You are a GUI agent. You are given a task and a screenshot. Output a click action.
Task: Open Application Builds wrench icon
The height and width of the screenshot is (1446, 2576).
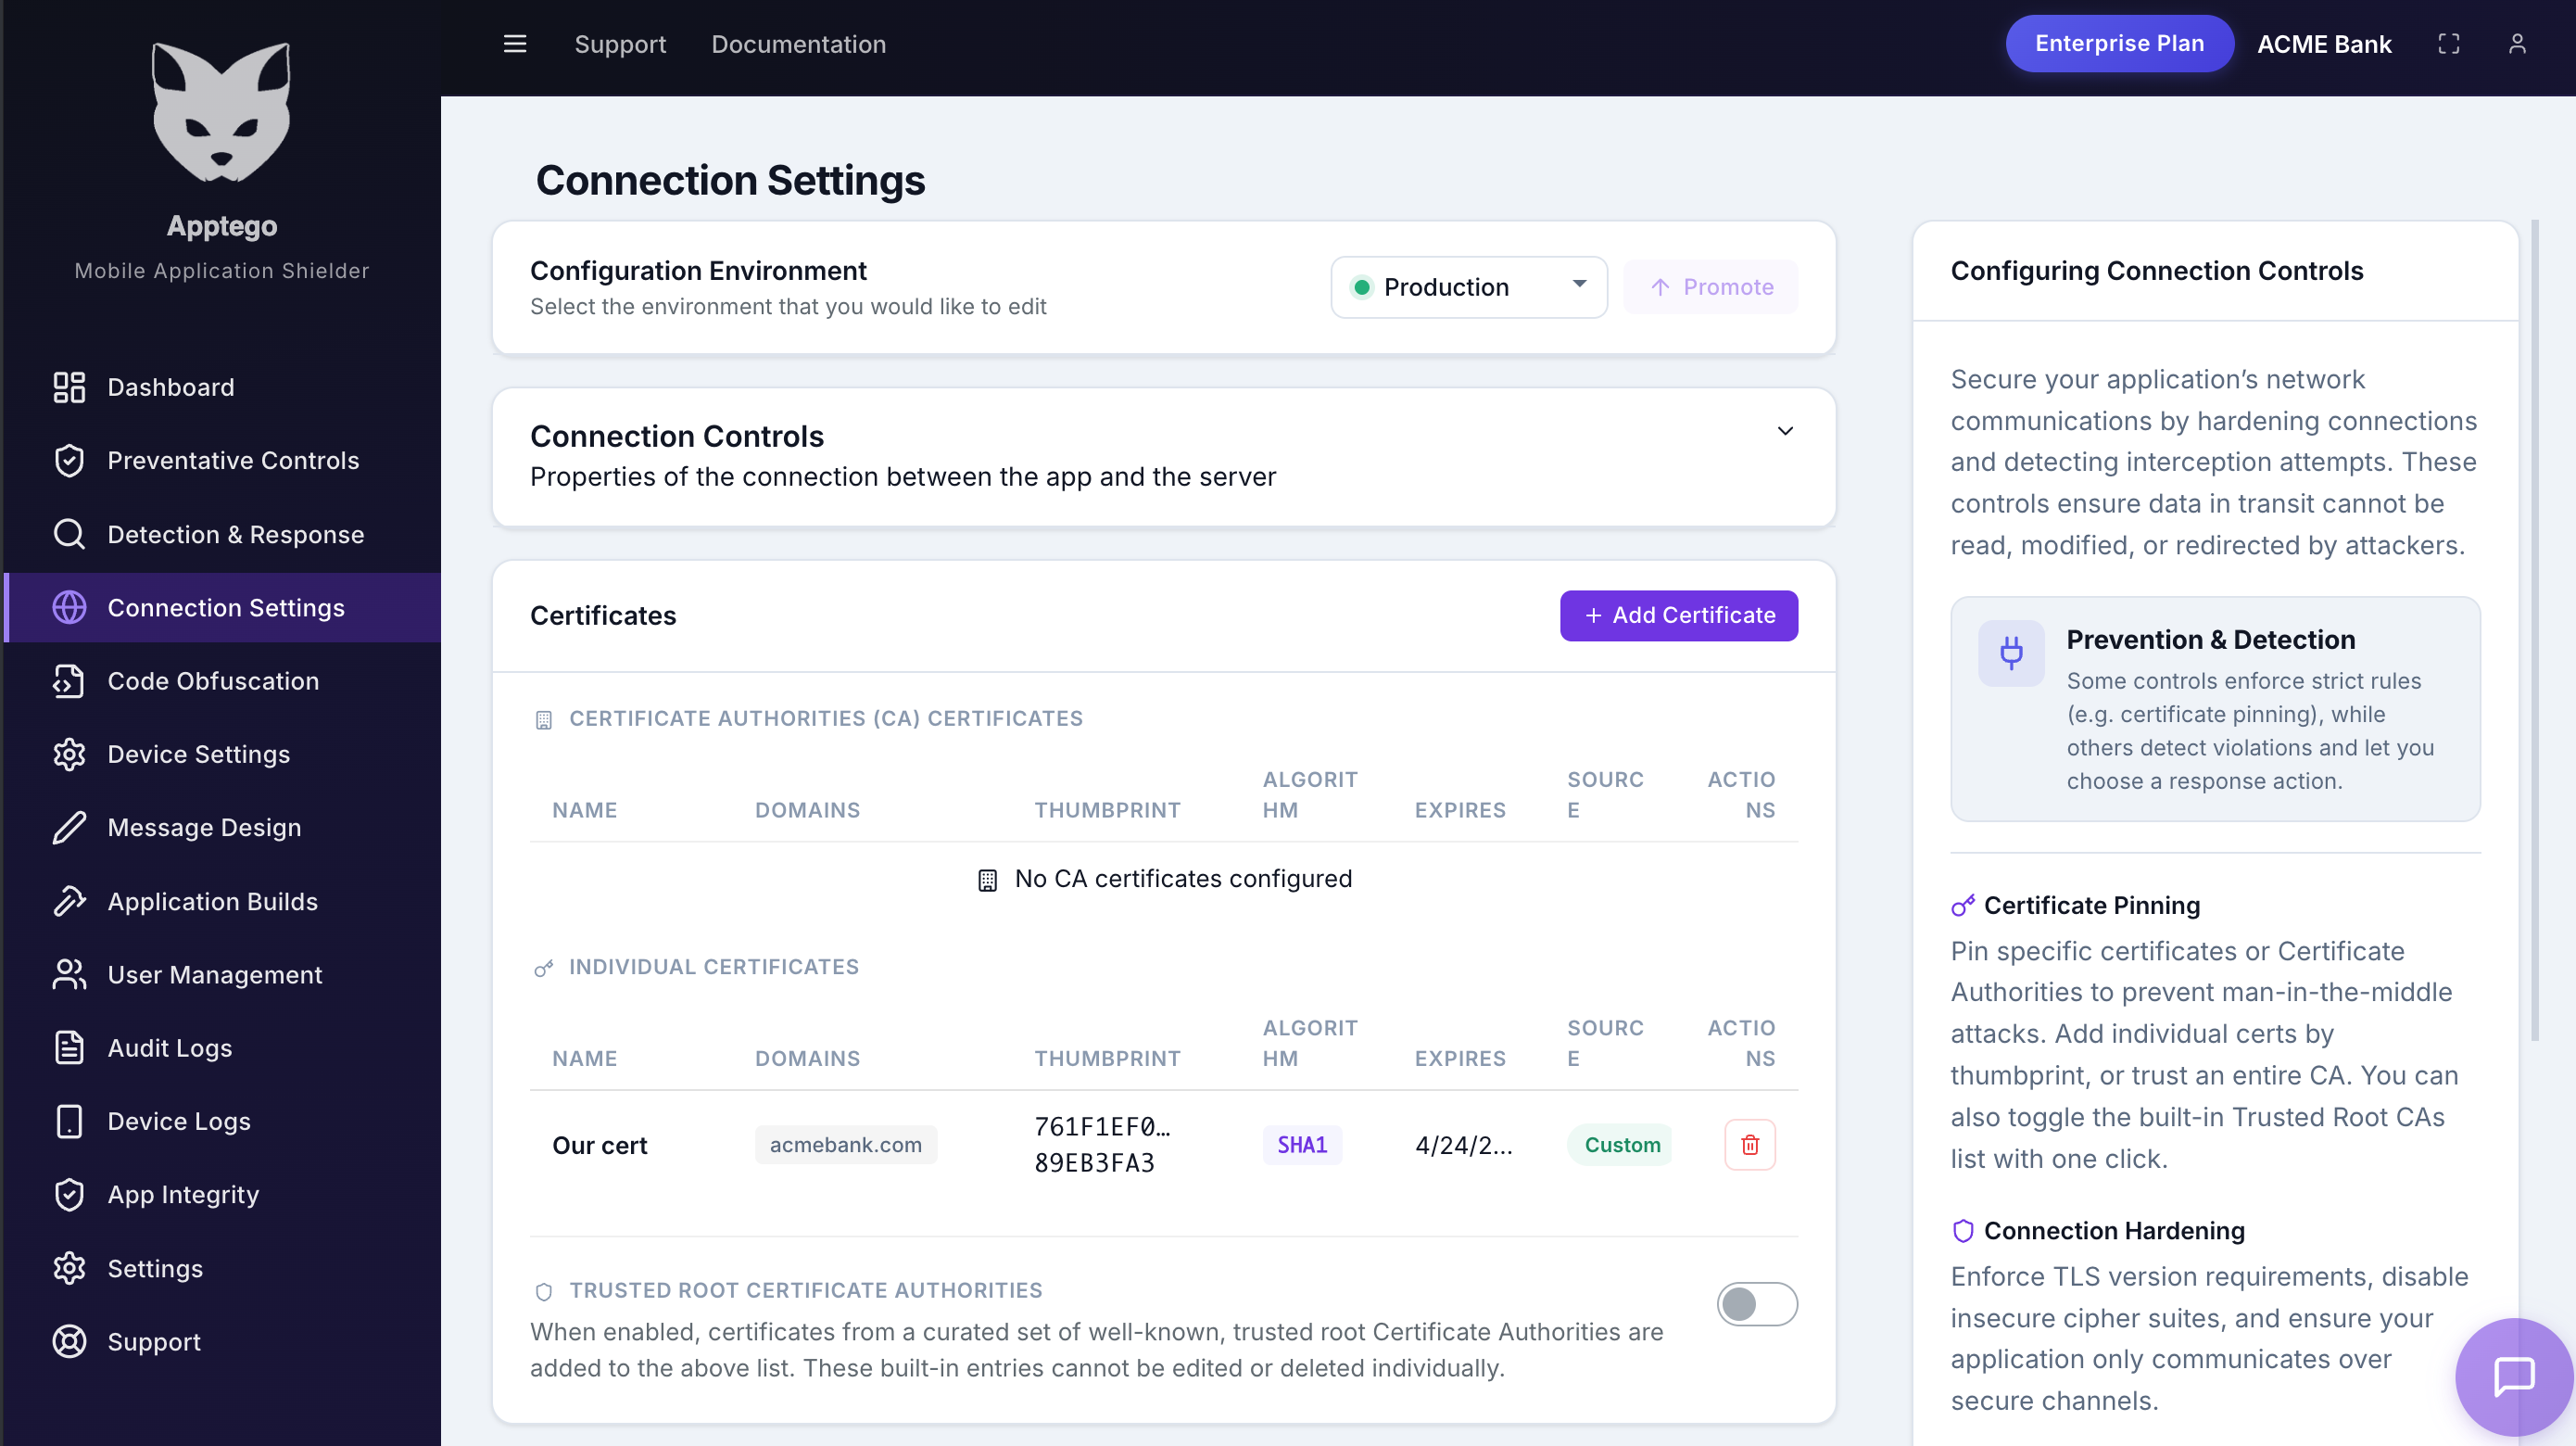68,901
